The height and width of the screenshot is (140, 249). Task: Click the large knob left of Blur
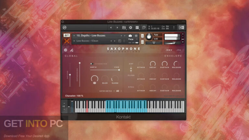point(94,78)
